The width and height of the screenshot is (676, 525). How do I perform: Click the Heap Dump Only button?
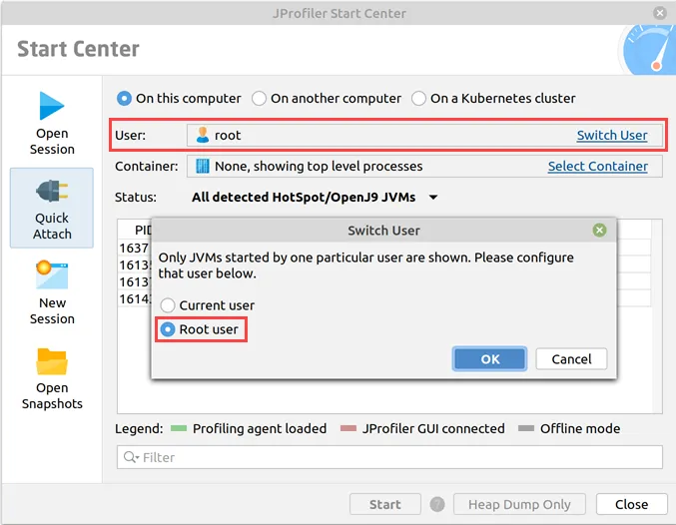click(x=519, y=504)
